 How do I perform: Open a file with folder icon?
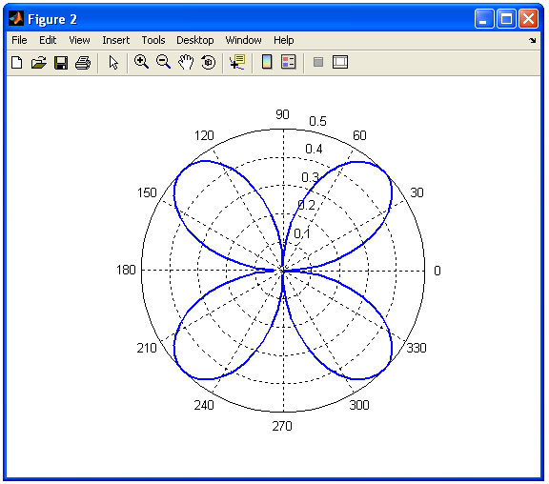pos(38,63)
